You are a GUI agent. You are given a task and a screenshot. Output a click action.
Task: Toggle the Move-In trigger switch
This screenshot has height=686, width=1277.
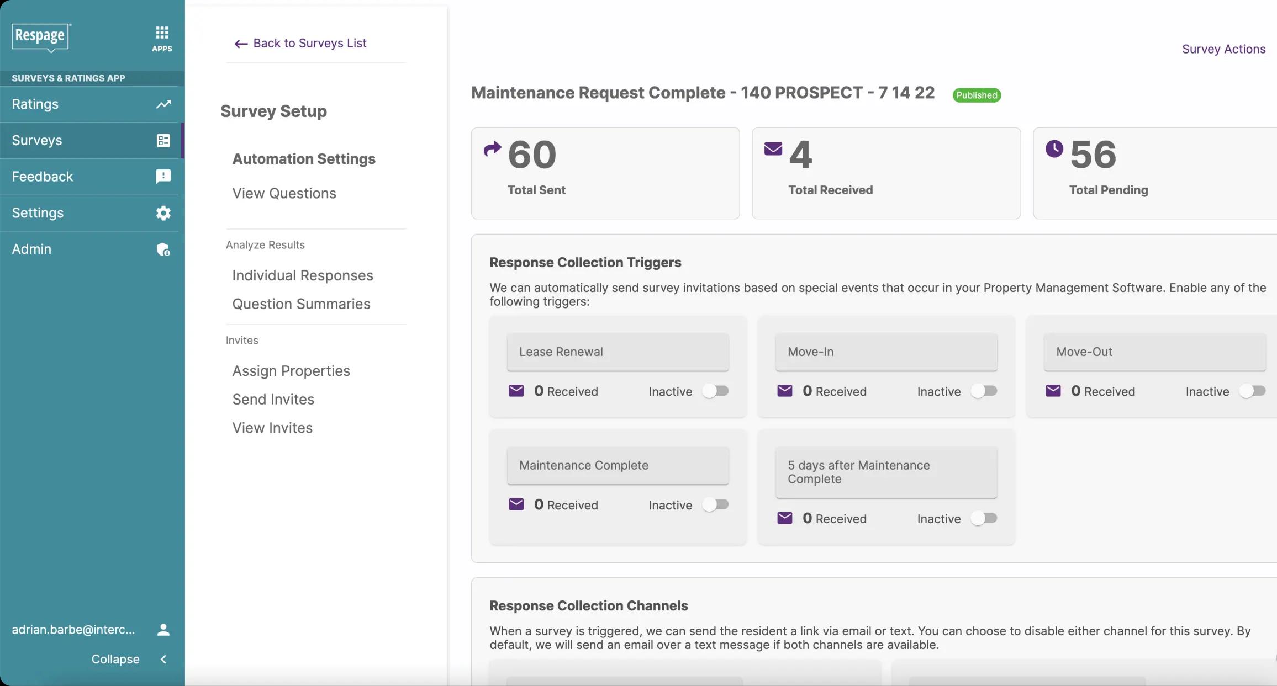tap(984, 391)
